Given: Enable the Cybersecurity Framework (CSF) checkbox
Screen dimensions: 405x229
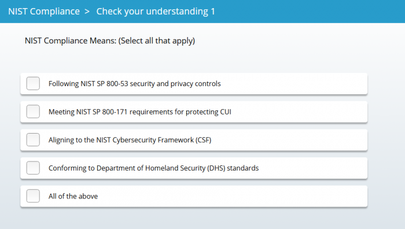Looking at the screenshot, I should pyautogui.click(x=33, y=140).
